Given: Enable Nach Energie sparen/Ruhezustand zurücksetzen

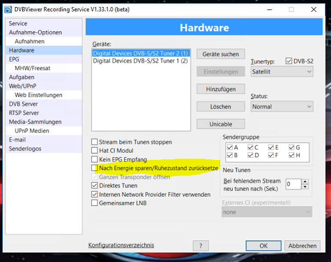Looking at the screenshot, I should [x=94, y=168].
